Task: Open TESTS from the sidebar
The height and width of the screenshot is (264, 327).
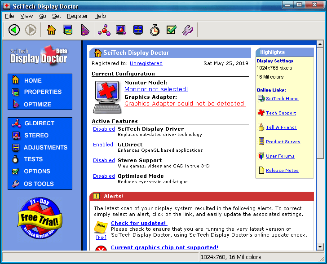Action: 33,159
